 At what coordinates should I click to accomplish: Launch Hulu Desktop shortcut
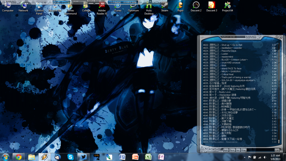(x=149, y=8)
